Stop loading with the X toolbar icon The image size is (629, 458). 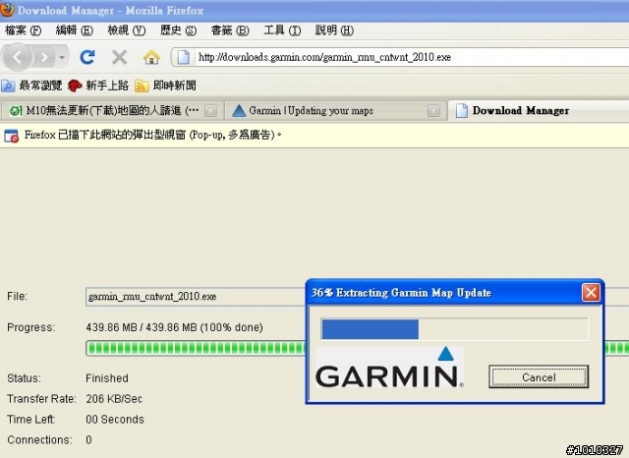[x=120, y=57]
